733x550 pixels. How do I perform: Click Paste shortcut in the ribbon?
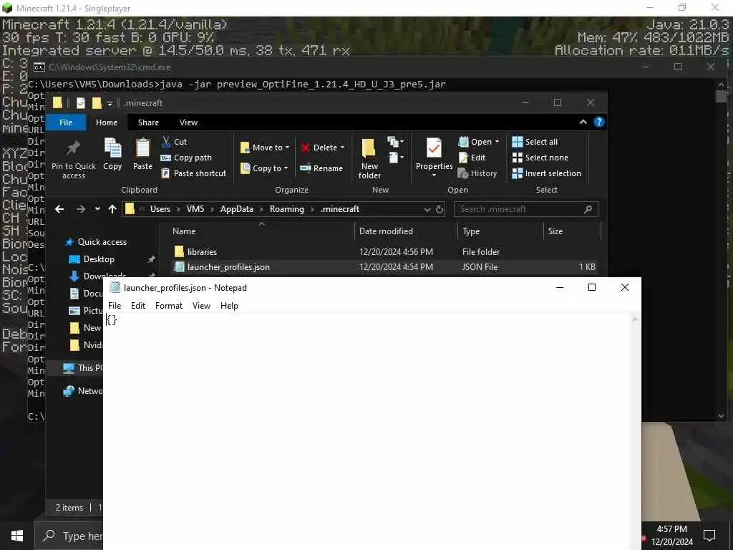(x=193, y=173)
